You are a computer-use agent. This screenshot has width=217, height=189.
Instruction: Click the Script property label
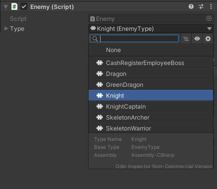(18, 19)
